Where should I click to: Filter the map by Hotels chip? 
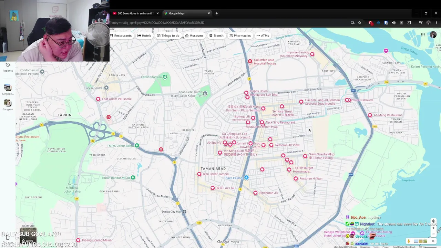[144, 35]
